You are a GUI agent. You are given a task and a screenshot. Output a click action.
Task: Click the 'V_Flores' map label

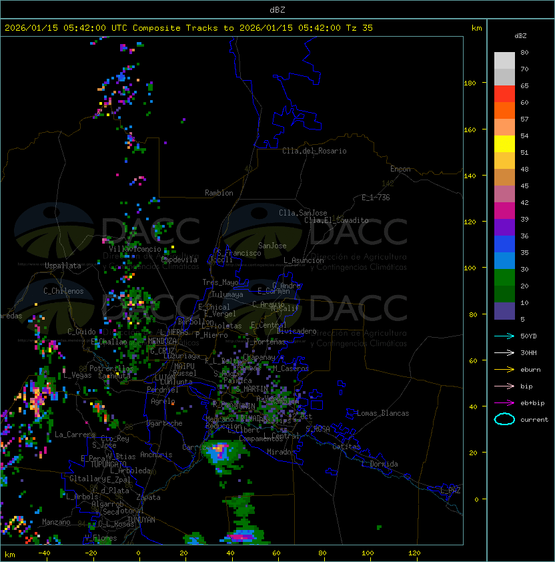[101, 538]
